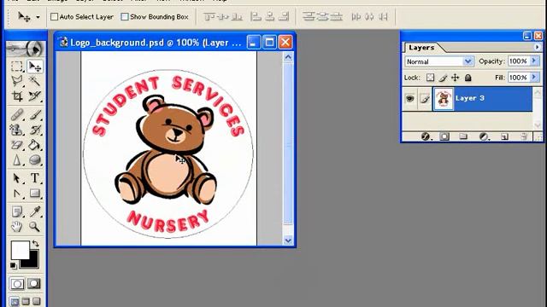Select the Slice tool

[x=34, y=96]
